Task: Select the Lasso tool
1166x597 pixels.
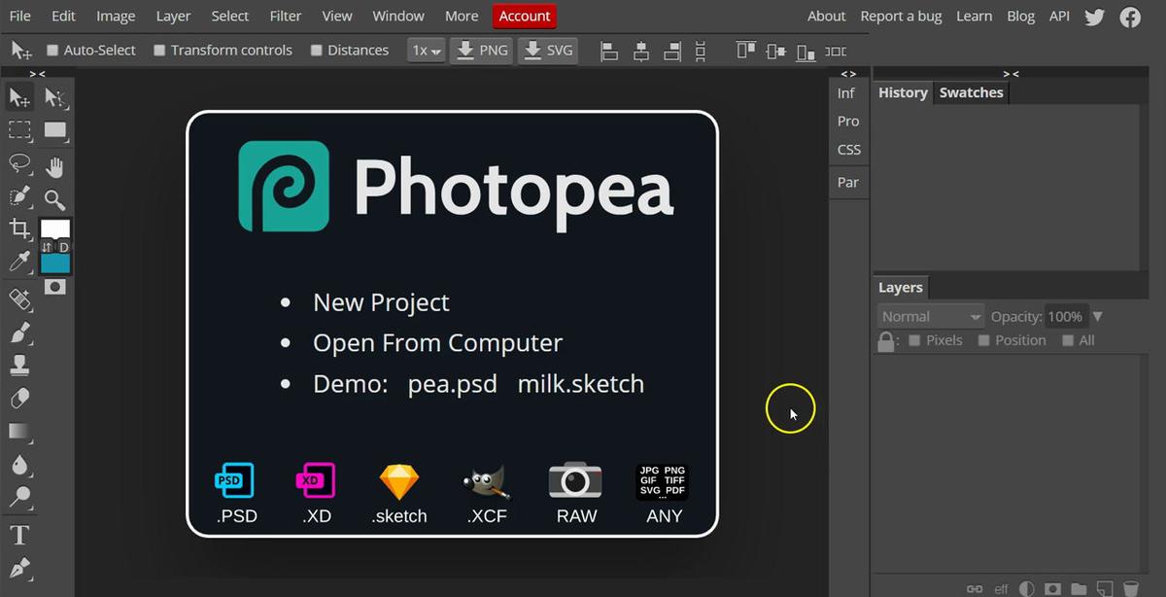Action: 19,163
